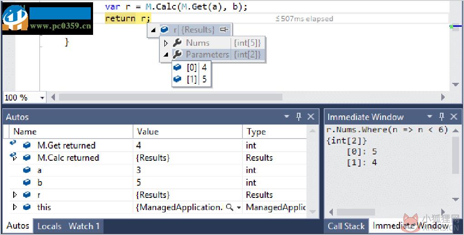Image resolution: width=464 pixels, height=235 pixels.
Task: Click the Value column header in Autos
Action: click(188, 132)
